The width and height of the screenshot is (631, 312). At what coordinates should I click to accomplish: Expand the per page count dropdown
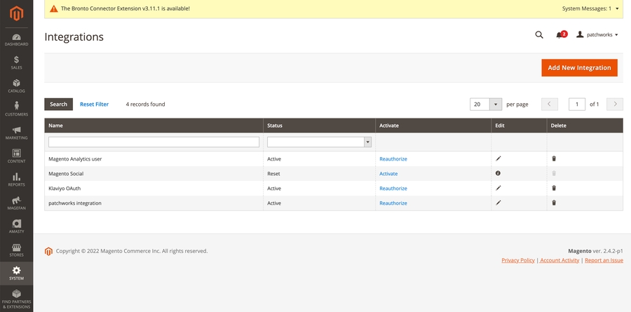pos(496,104)
